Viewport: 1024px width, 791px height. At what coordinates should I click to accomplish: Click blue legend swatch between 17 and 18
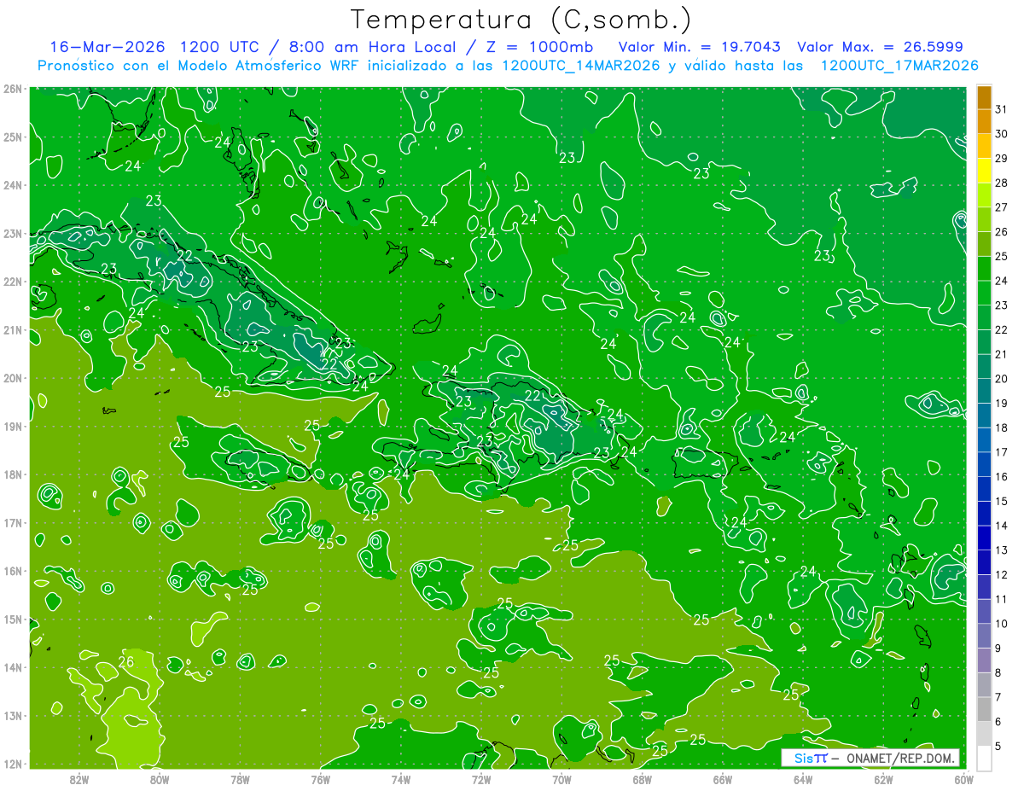[985, 440]
